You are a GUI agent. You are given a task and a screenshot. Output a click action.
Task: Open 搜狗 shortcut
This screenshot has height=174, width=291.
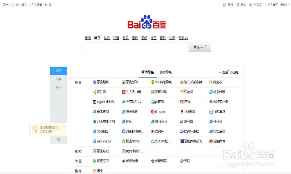click(x=185, y=102)
